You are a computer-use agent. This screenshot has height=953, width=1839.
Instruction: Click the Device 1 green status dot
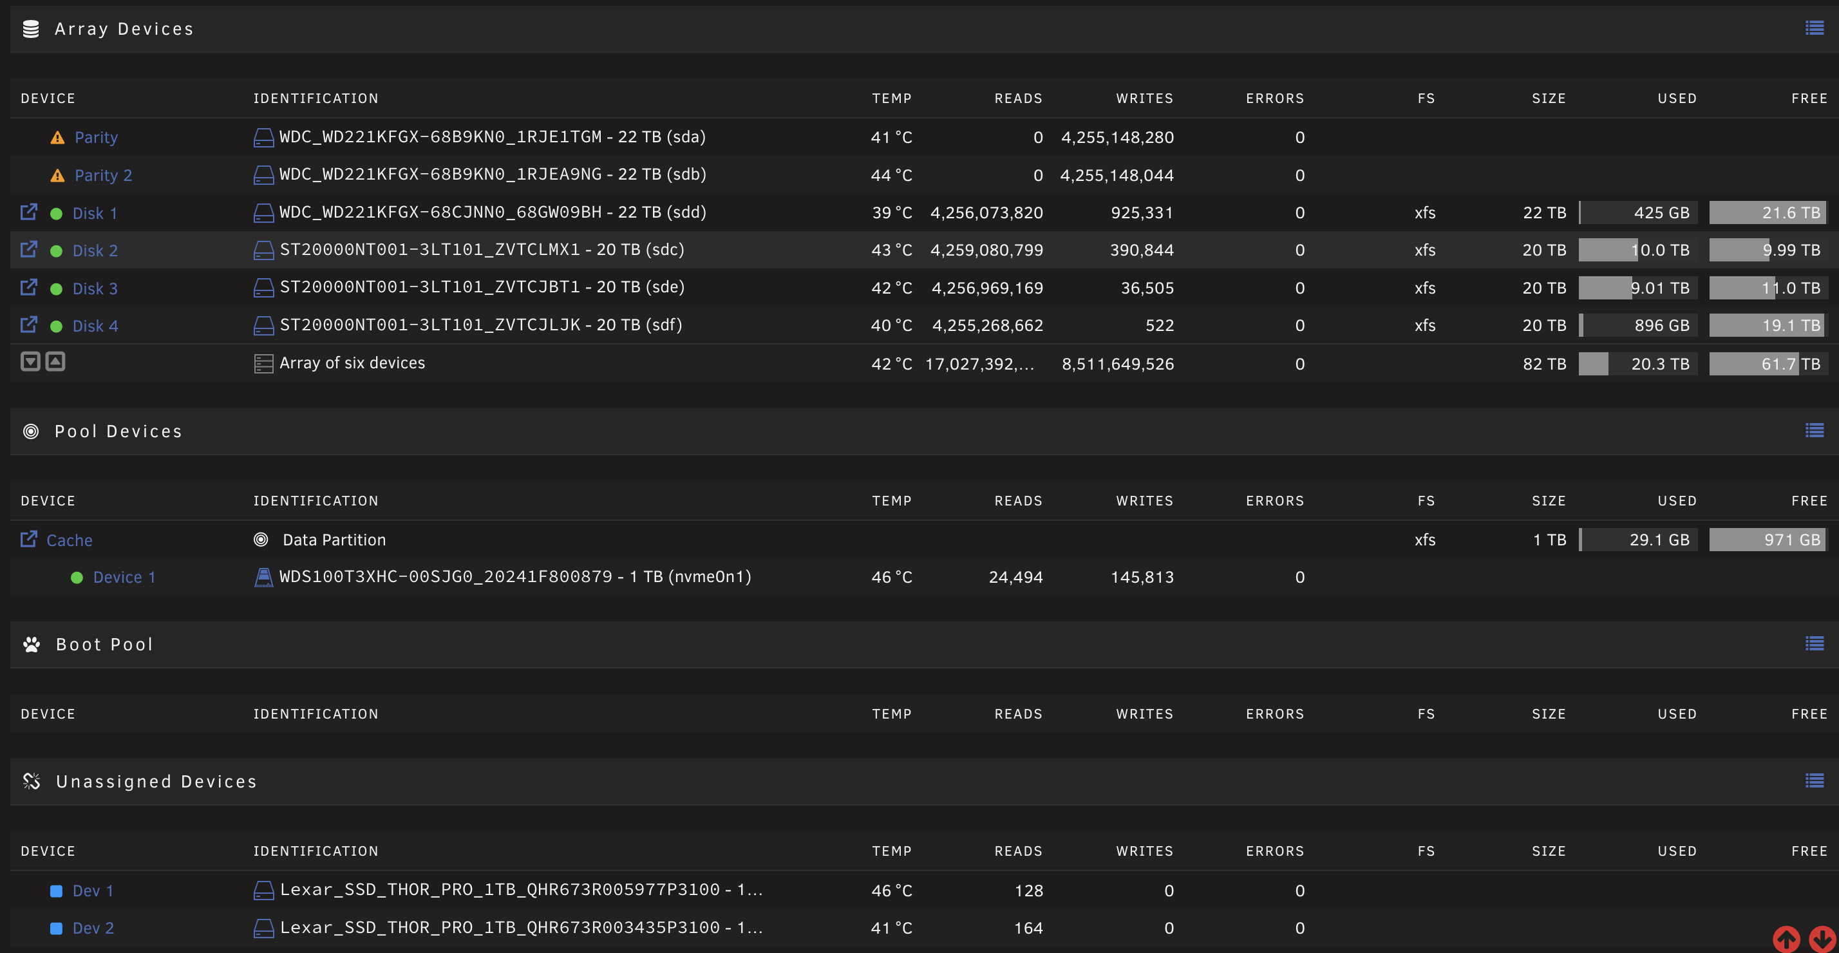[x=77, y=578]
